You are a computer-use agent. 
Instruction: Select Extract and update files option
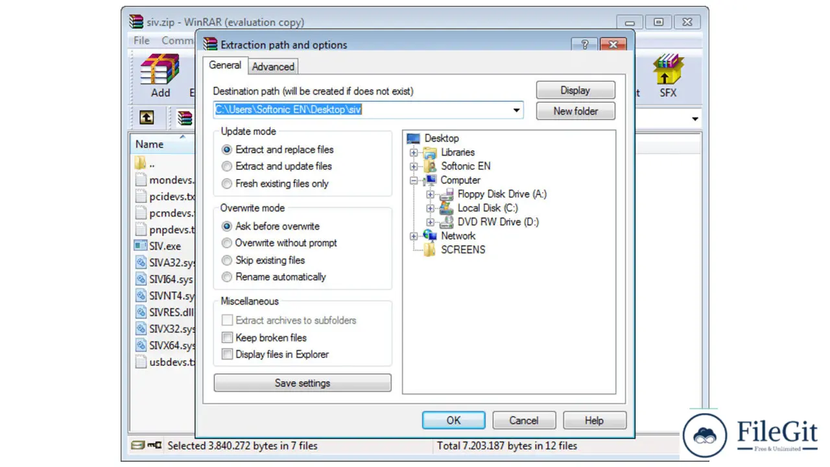tap(227, 167)
